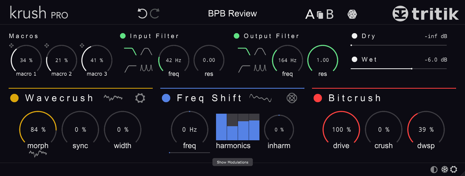Toggle the Freq Shift blue power dot

(166, 98)
